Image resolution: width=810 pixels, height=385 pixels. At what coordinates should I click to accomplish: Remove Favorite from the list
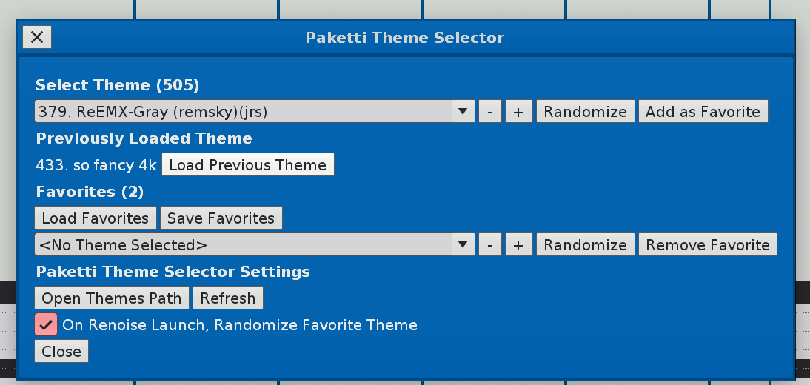click(708, 245)
